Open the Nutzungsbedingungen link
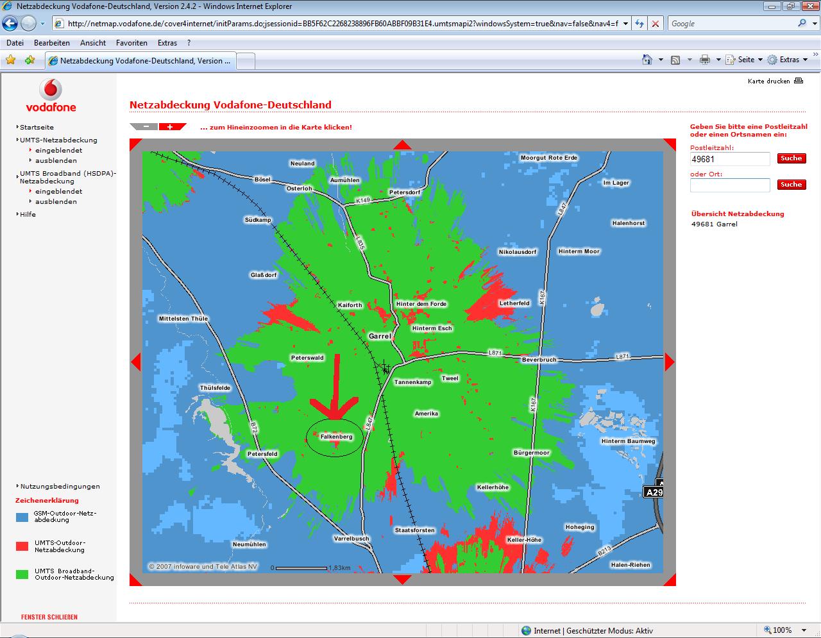Image resolution: width=821 pixels, height=638 pixels. click(x=60, y=486)
